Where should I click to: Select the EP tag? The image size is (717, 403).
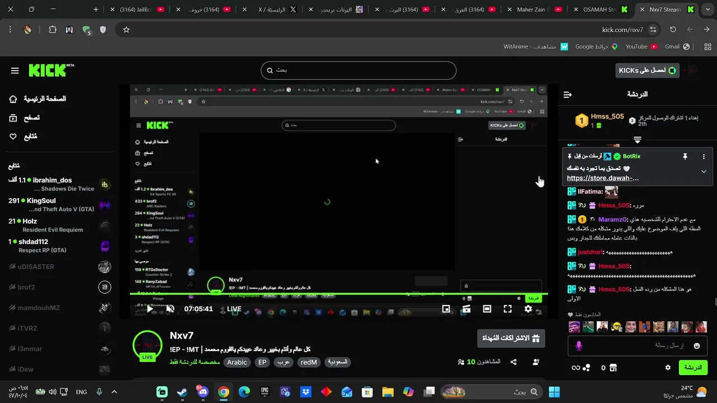(x=262, y=362)
